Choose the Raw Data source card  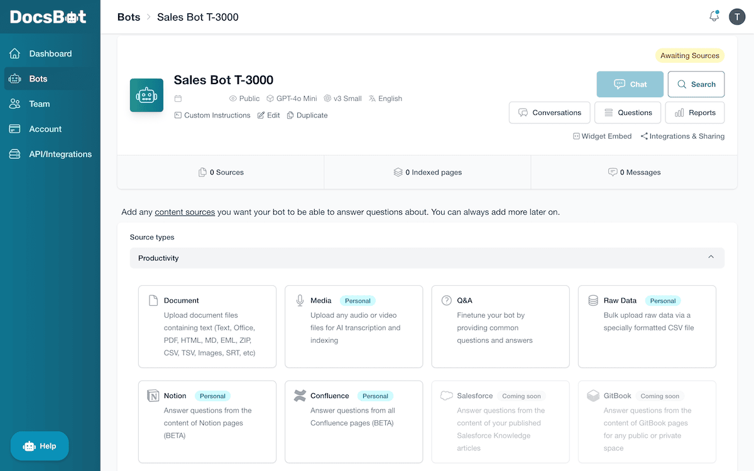(x=647, y=327)
